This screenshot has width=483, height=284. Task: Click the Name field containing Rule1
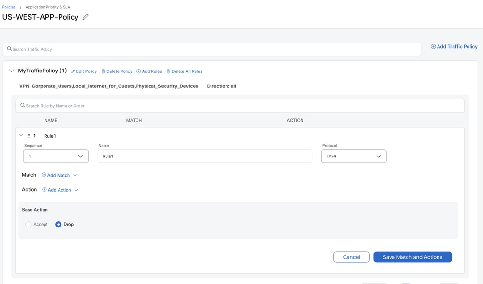pyautogui.click(x=205, y=156)
